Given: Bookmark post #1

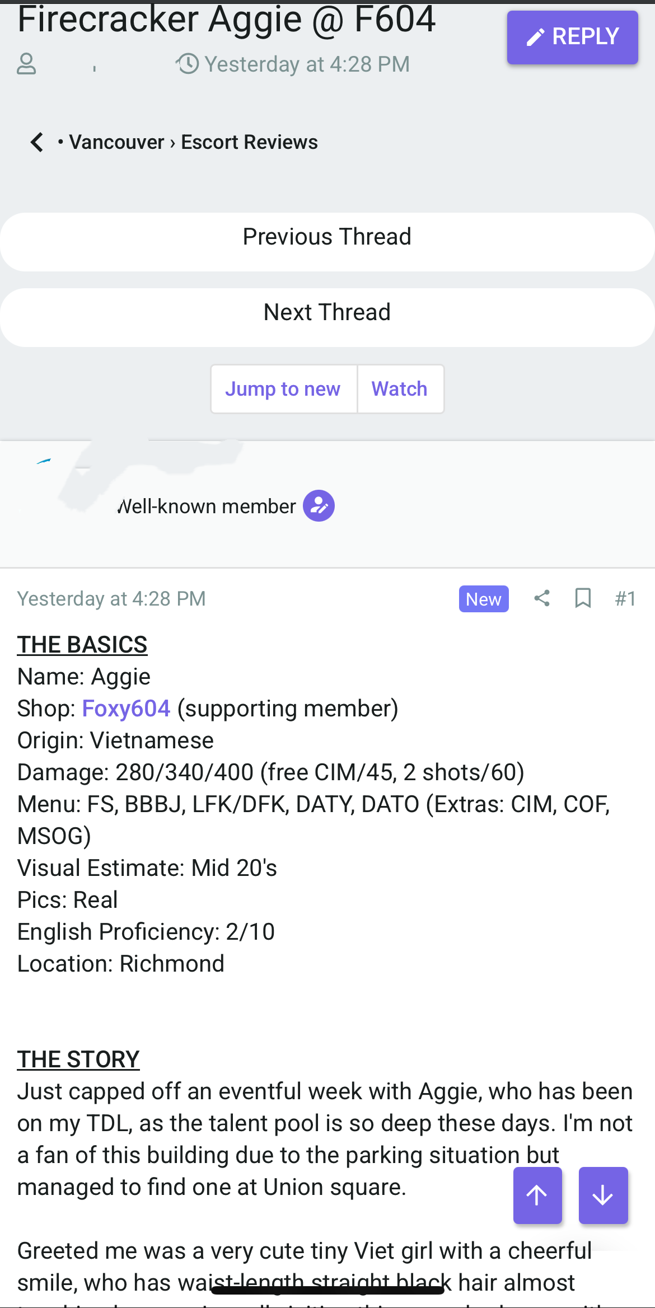Looking at the screenshot, I should [x=583, y=598].
